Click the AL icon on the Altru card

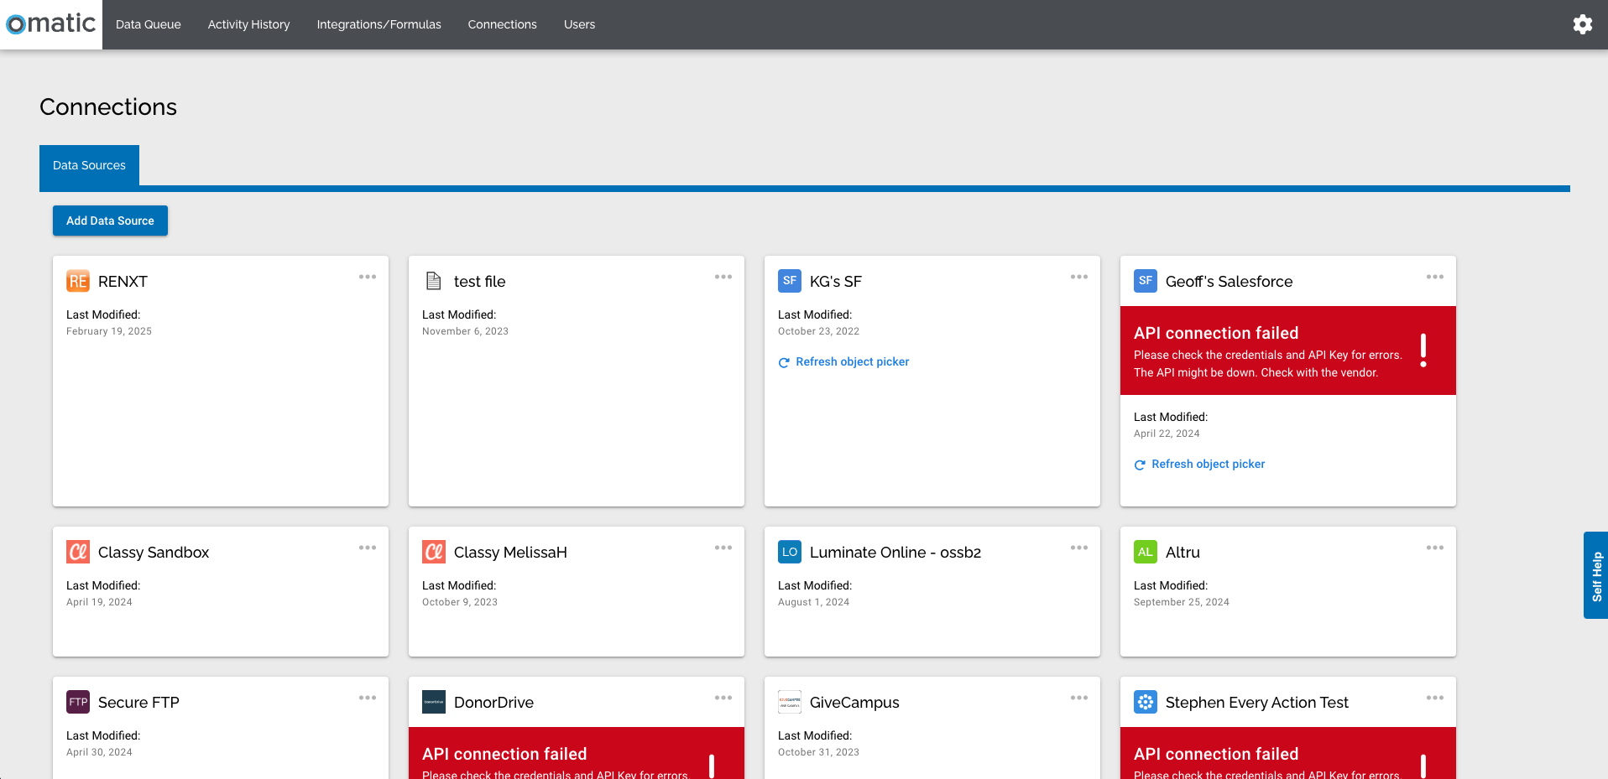[1145, 552]
